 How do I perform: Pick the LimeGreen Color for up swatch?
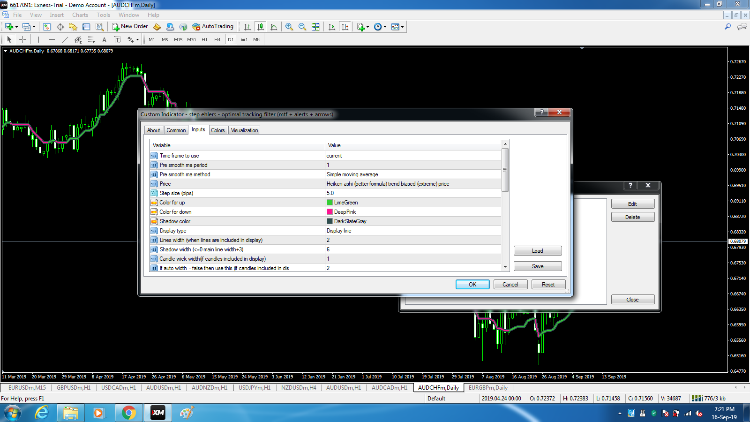(330, 203)
